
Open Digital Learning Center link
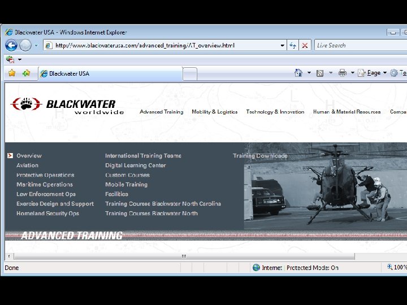click(x=136, y=165)
